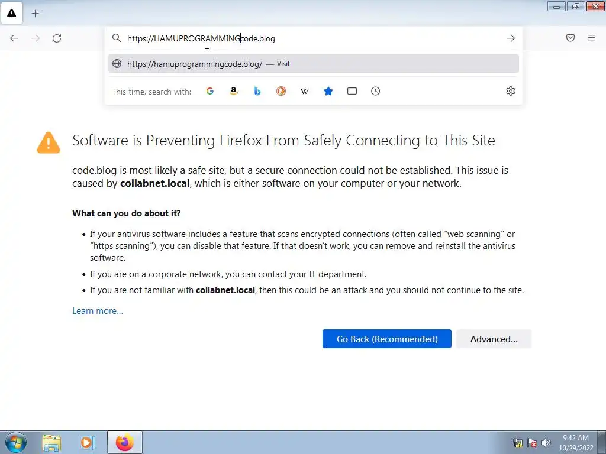Search with DuckDuckGo engine icon

tap(281, 91)
